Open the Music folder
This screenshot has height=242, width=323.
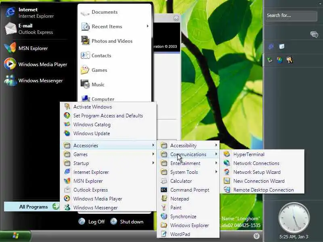(93, 84)
